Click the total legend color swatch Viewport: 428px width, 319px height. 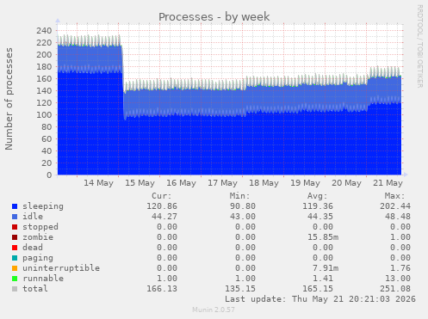15,289
